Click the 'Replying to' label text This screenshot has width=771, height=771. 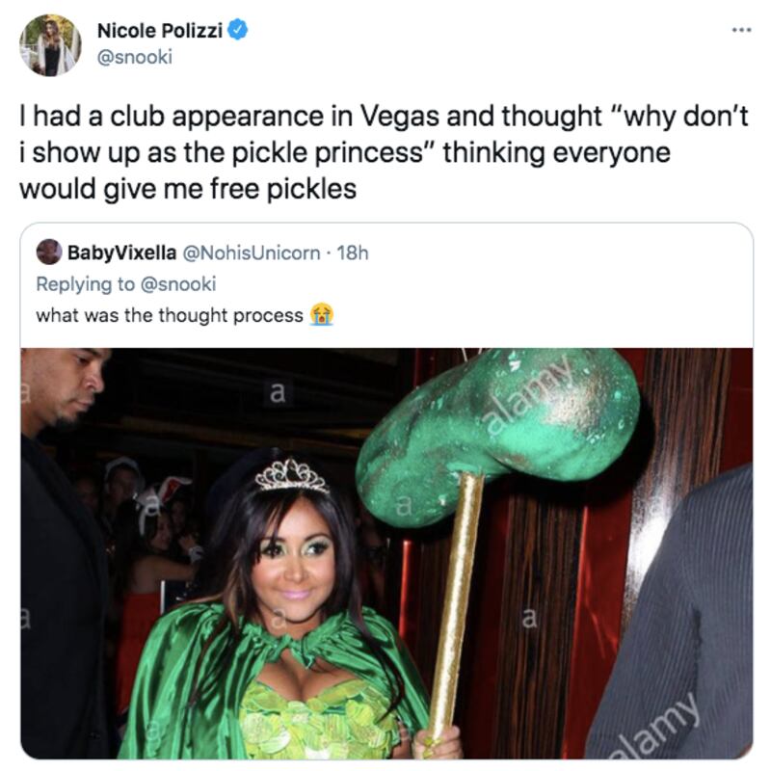85,283
